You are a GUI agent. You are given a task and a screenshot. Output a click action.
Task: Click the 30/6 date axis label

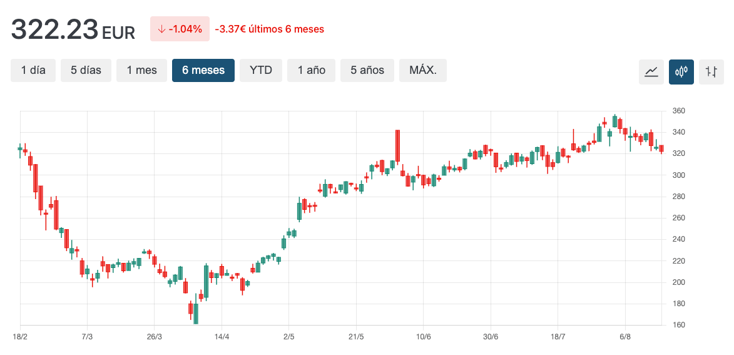[x=491, y=337]
